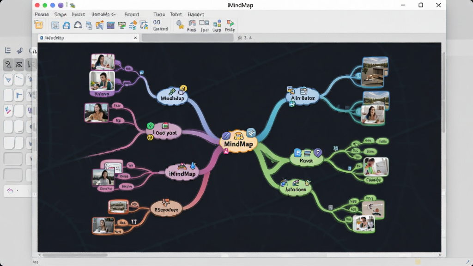Click the list lines icon atop the left panel
This screenshot has height=266, width=473.
click(8, 50)
